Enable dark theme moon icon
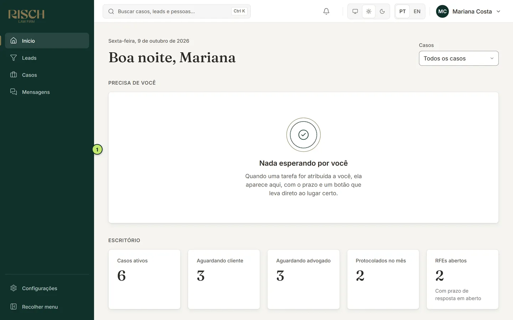 pyautogui.click(x=382, y=11)
